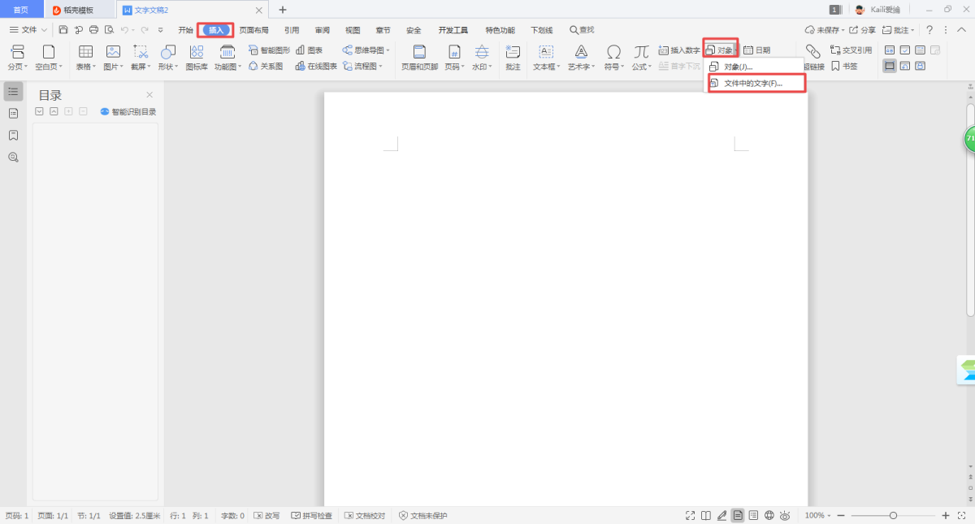Click the 页眉和页脚 header and footer icon

click(x=419, y=57)
